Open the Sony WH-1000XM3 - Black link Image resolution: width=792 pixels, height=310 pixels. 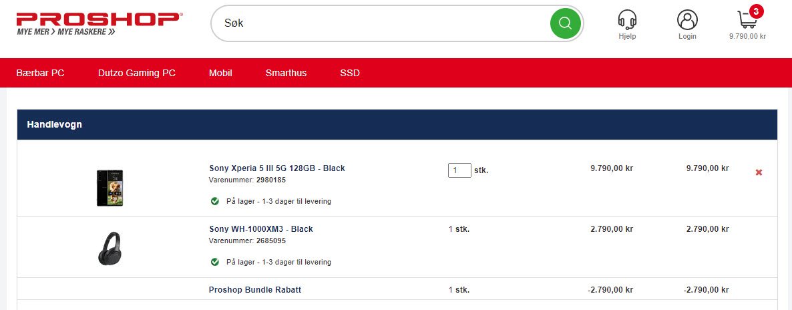261,229
